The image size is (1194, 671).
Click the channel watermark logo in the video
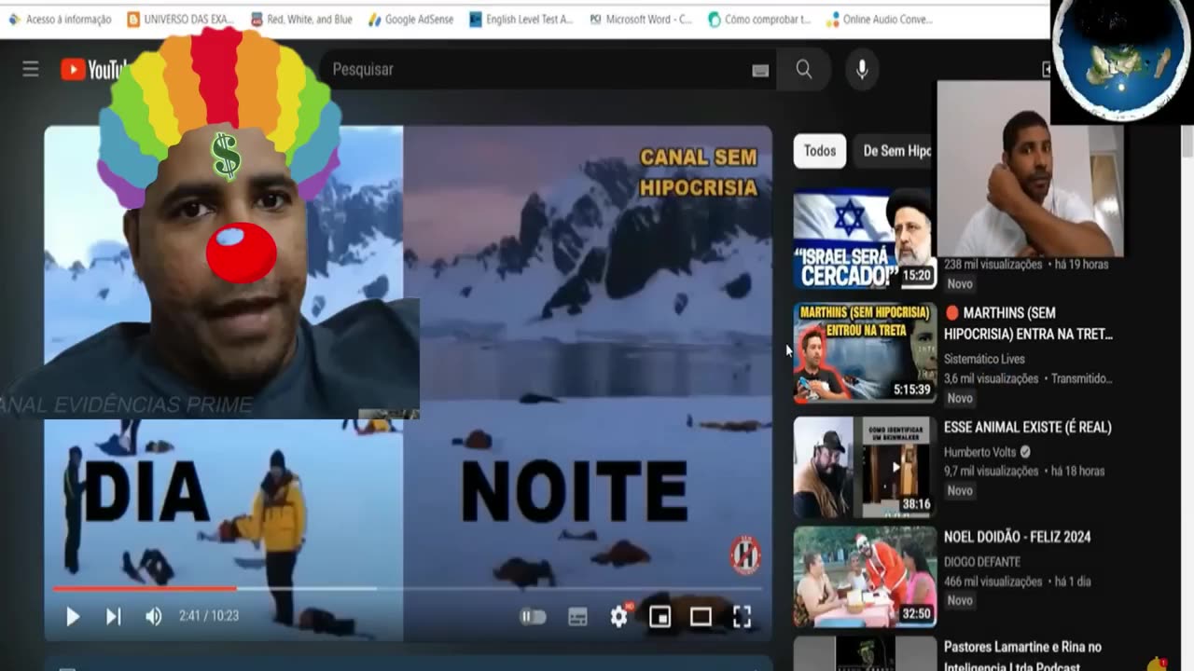tap(745, 555)
